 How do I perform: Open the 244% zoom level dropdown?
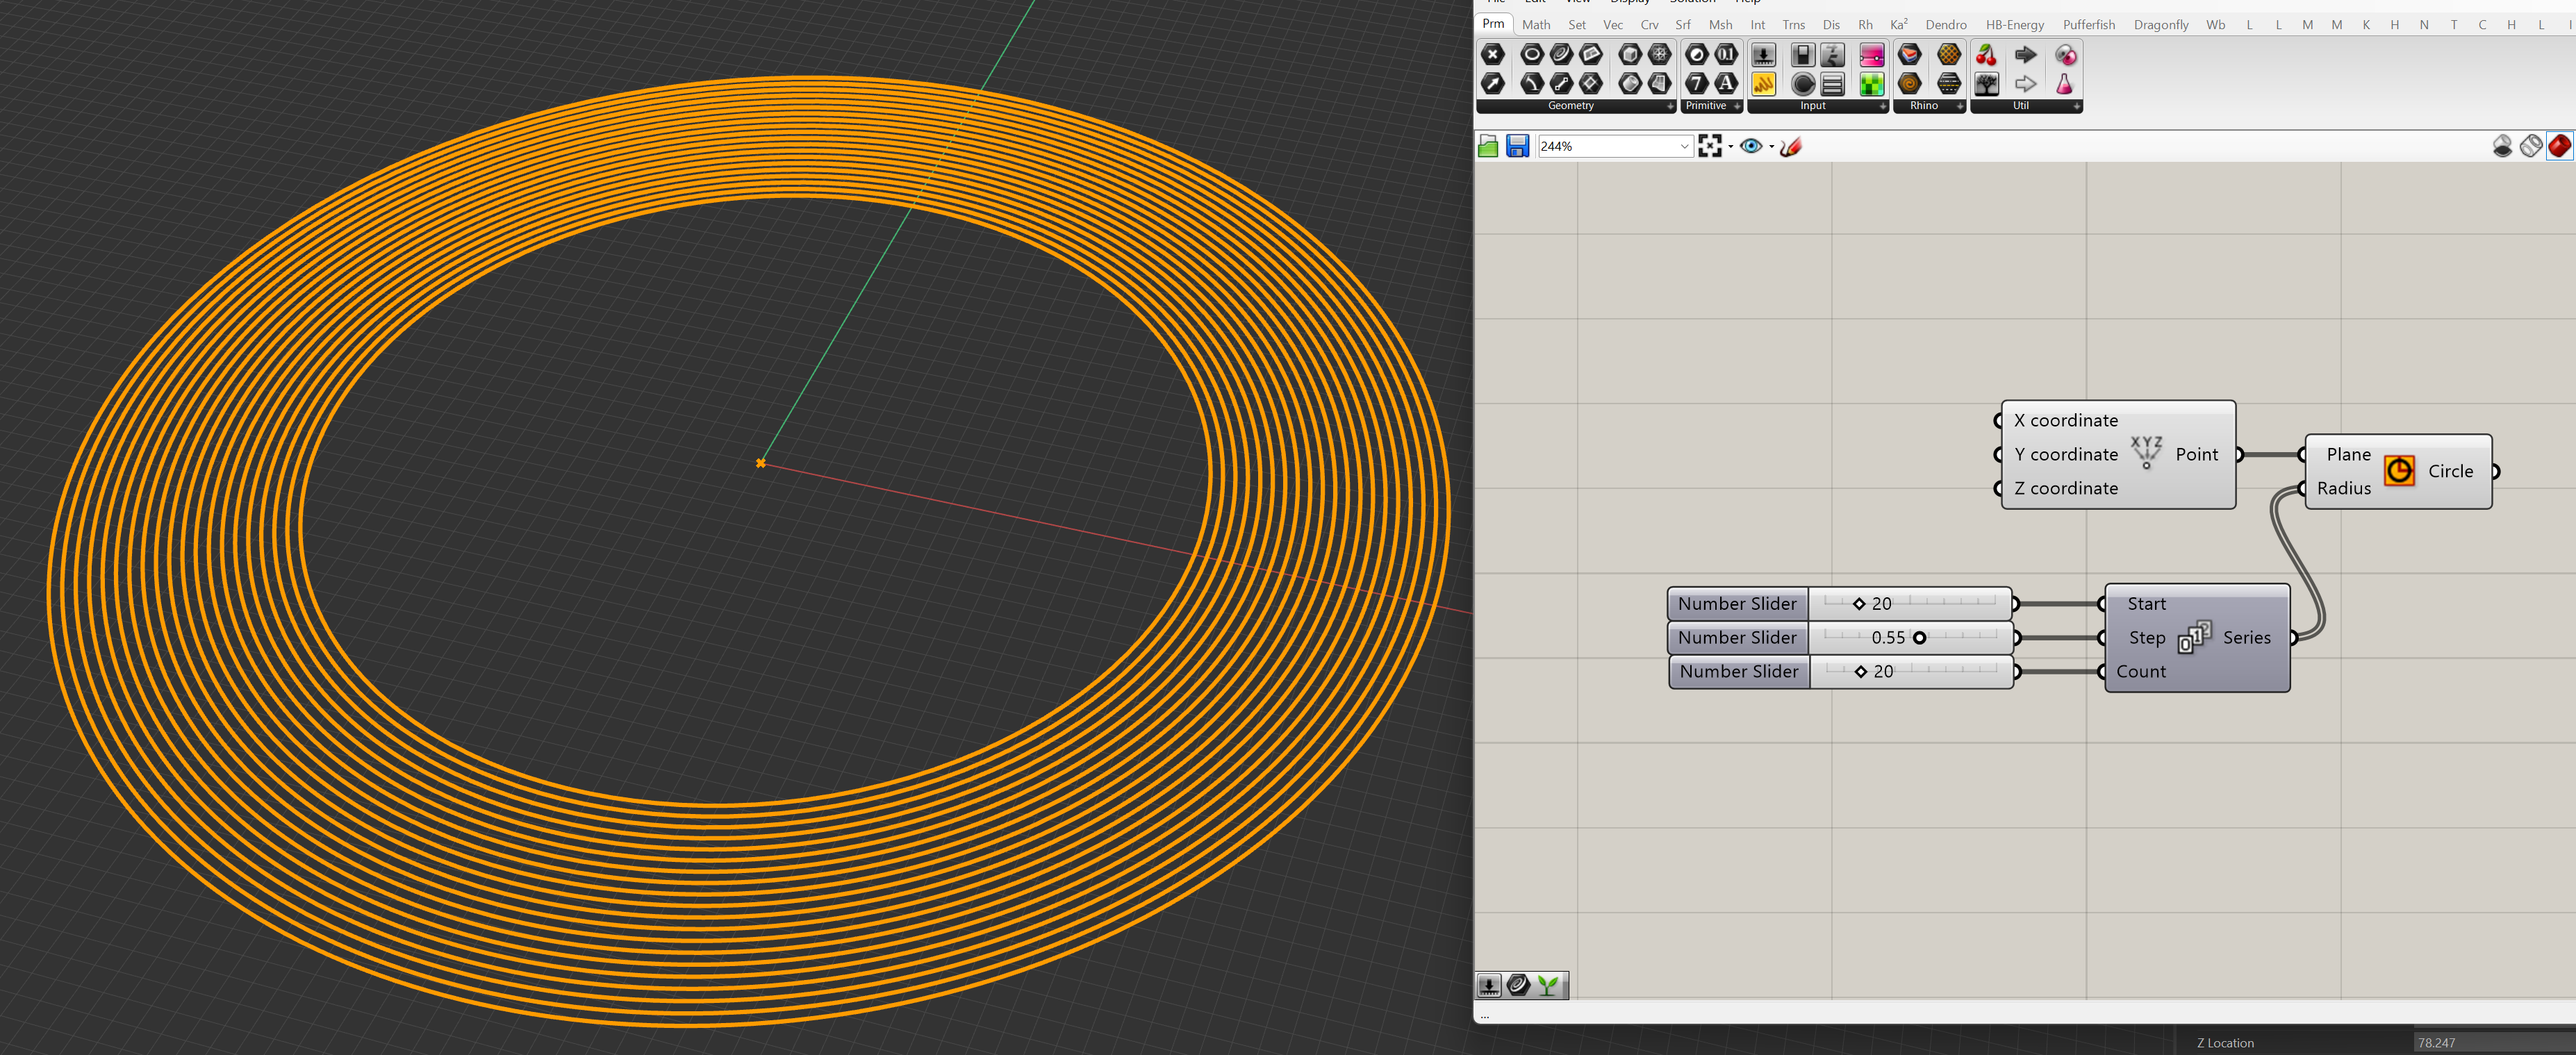tap(1684, 146)
